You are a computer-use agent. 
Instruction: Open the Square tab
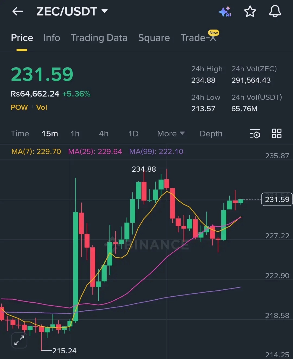[x=154, y=38]
